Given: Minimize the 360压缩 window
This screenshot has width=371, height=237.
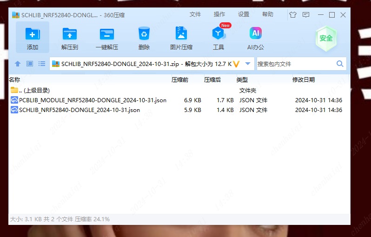Looking at the screenshot, I should pyautogui.click(x=321, y=15).
